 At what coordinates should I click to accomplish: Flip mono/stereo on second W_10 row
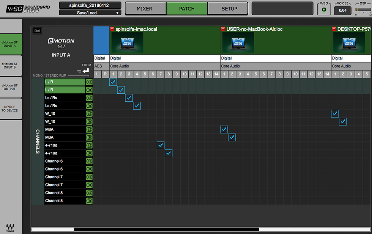click(89, 122)
